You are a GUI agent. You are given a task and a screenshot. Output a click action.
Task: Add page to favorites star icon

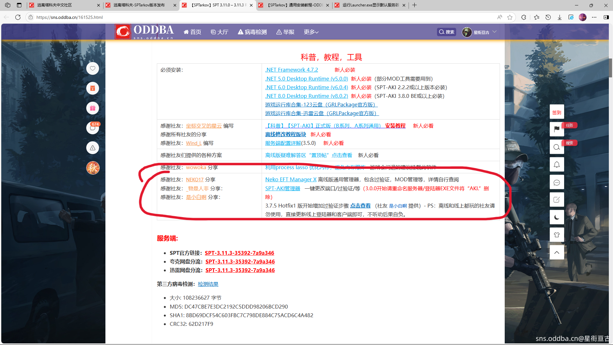pyautogui.click(x=510, y=17)
